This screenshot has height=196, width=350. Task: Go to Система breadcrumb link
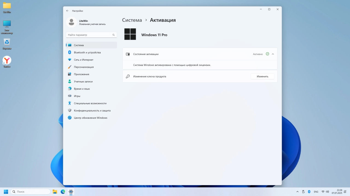coord(132,20)
